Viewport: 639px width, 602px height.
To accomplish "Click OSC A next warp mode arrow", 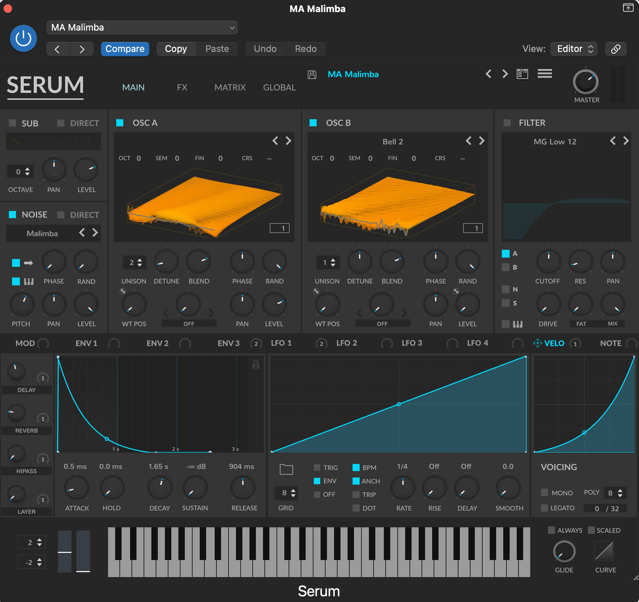I will 211,313.
